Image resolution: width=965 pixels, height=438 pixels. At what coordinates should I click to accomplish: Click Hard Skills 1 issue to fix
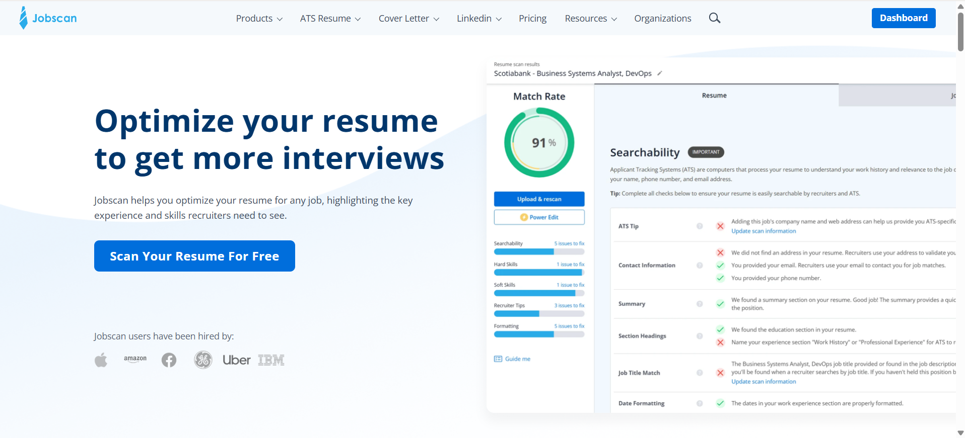570,264
